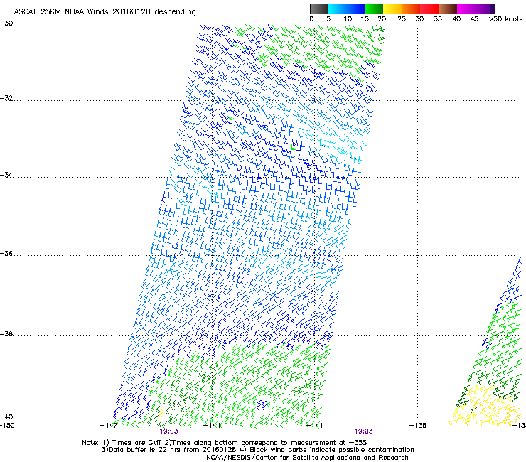
Task: Click the magenta 40-45 knots legend color
Action: (x=466, y=9)
